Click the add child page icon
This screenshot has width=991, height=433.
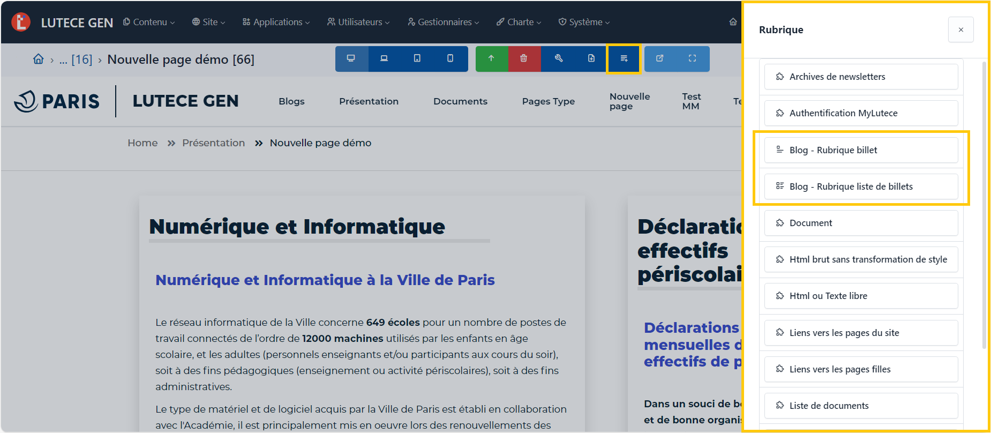coord(591,58)
